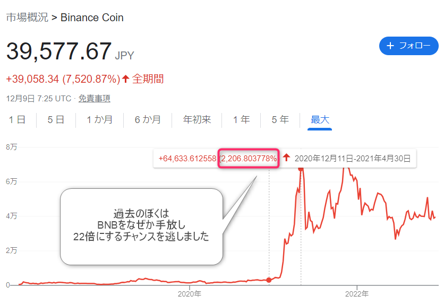The image size is (444, 305).
Task: Click the plus icon in フォロー button
Action: (x=390, y=46)
